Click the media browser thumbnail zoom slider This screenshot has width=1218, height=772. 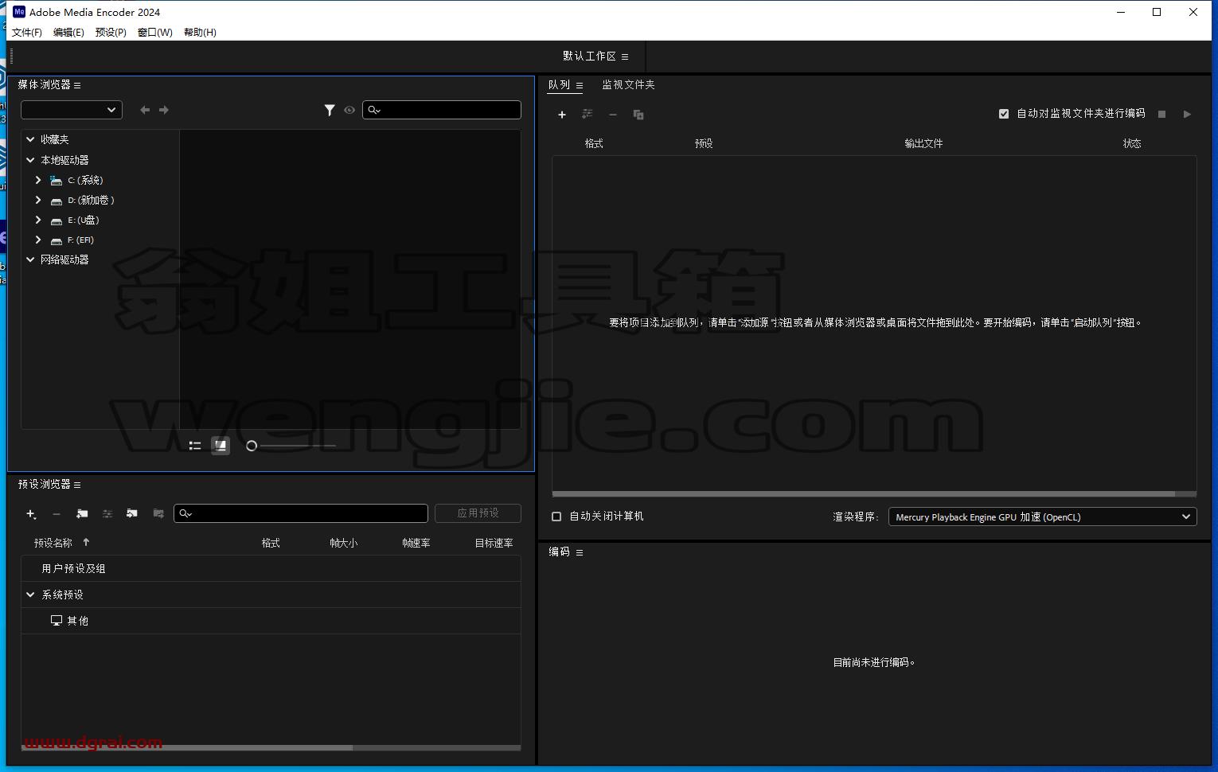click(291, 446)
